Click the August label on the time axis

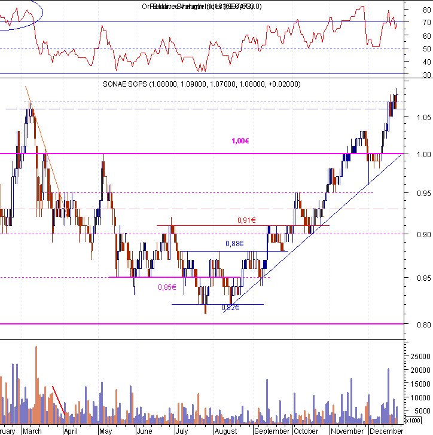pos(226,431)
